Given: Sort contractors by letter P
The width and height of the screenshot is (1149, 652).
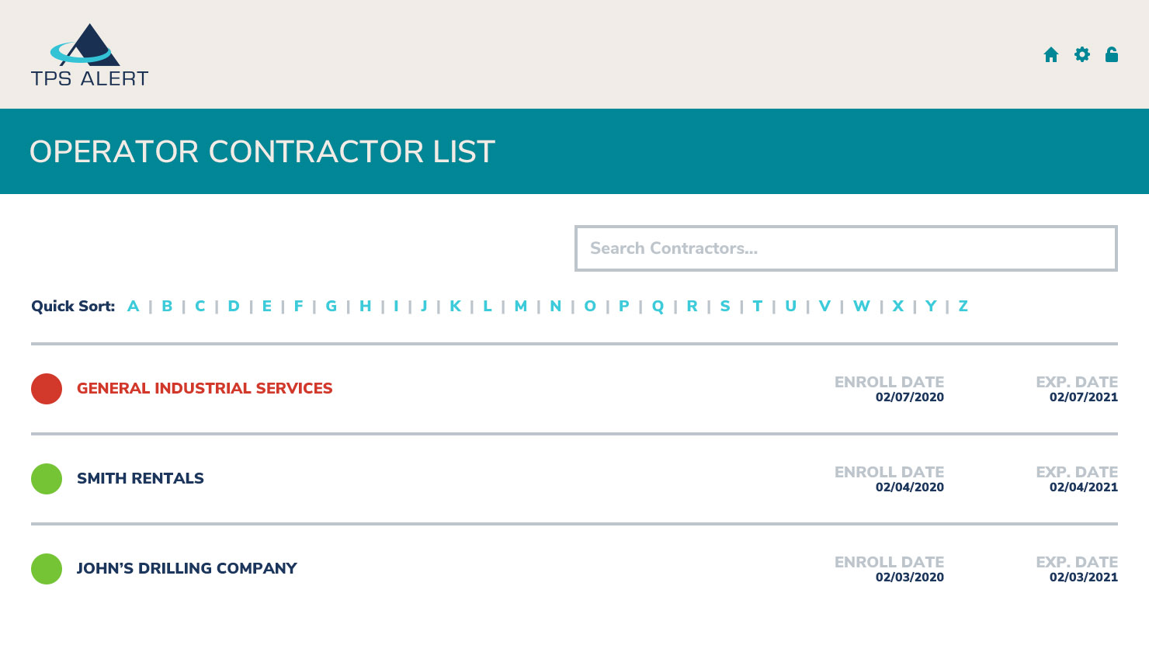Looking at the screenshot, I should coord(624,306).
